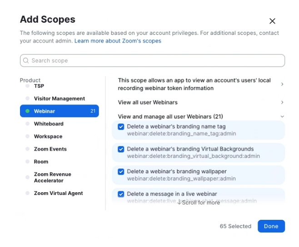The width and height of the screenshot is (299, 247).
Task: Select the Room product
Action: click(x=60, y=162)
